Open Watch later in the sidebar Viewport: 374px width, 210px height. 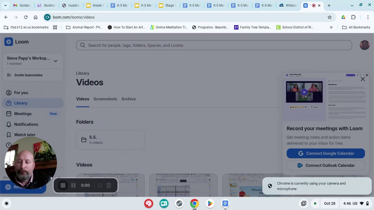click(32, 135)
